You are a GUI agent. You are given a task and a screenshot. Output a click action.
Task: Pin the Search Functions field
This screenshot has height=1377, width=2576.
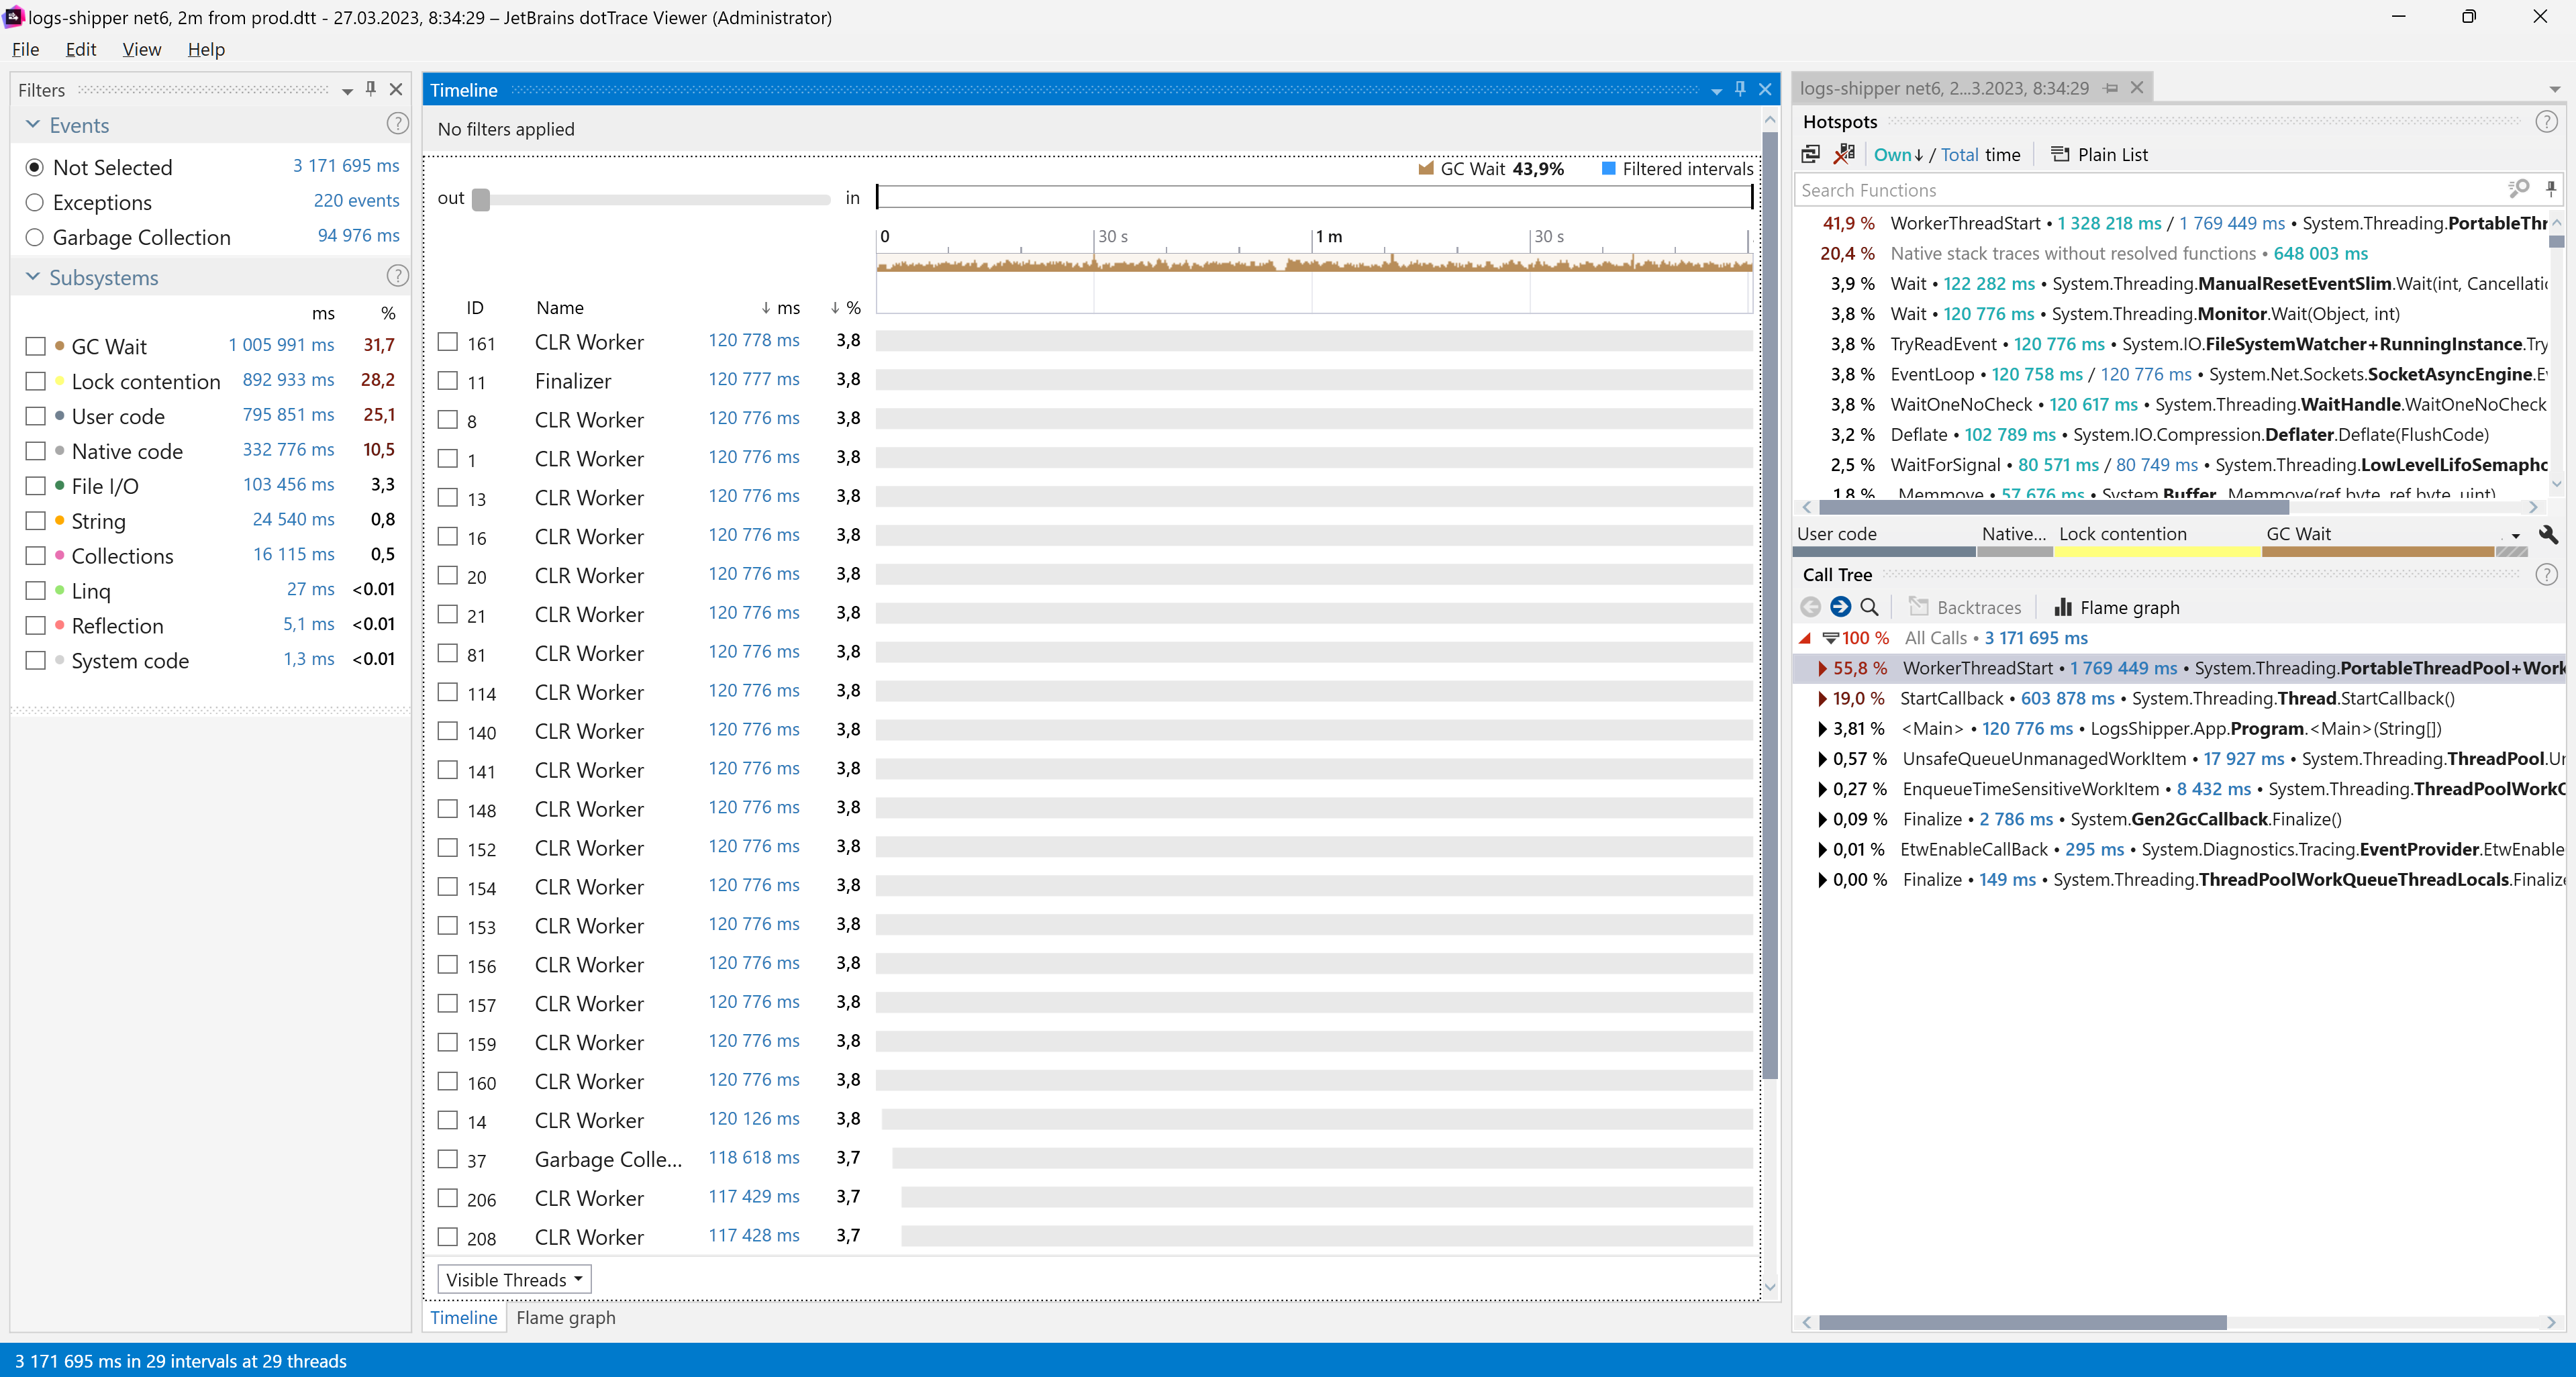click(x=2551, y=188)
